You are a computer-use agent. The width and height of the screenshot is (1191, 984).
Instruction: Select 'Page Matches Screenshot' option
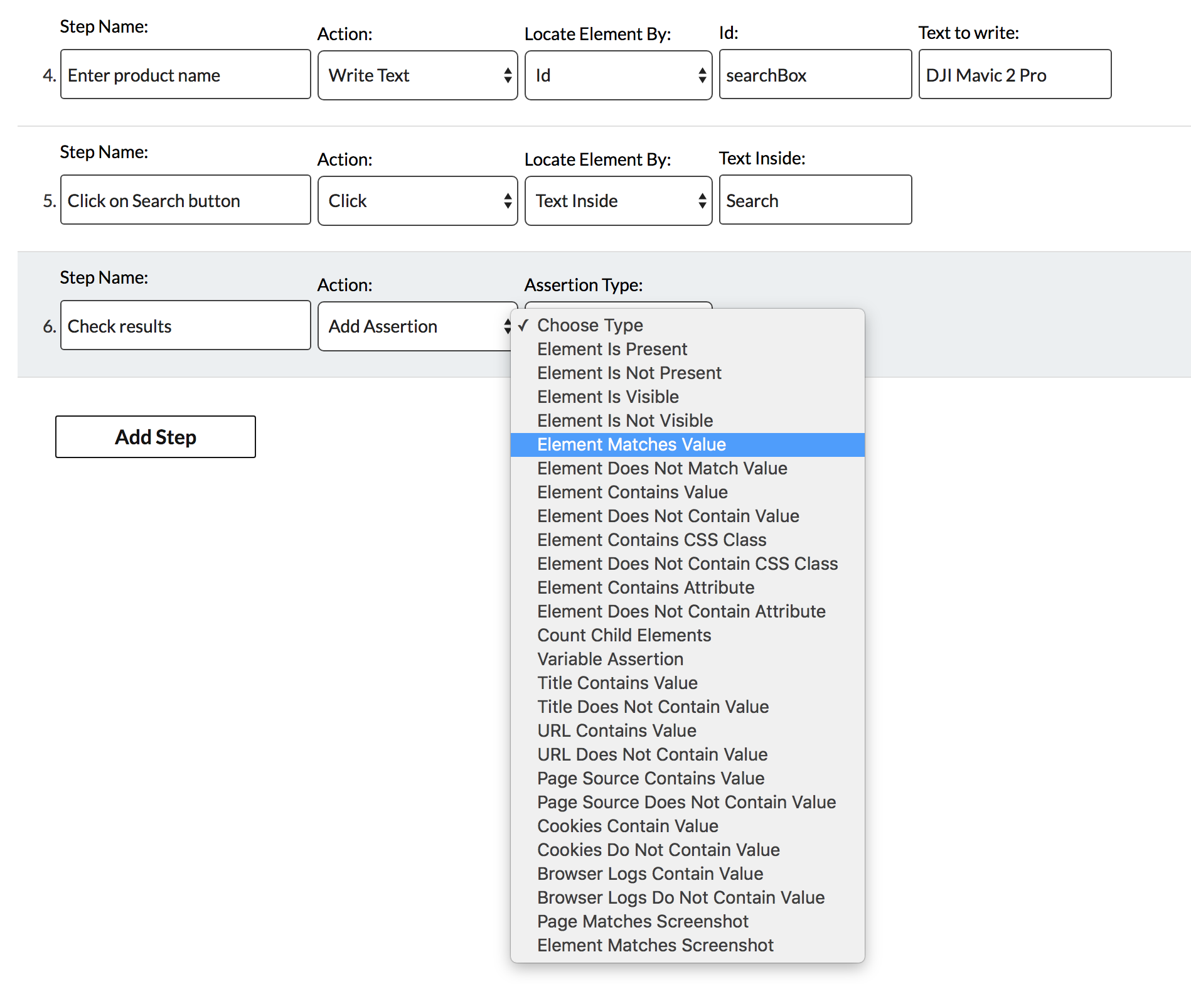point(687,921)
